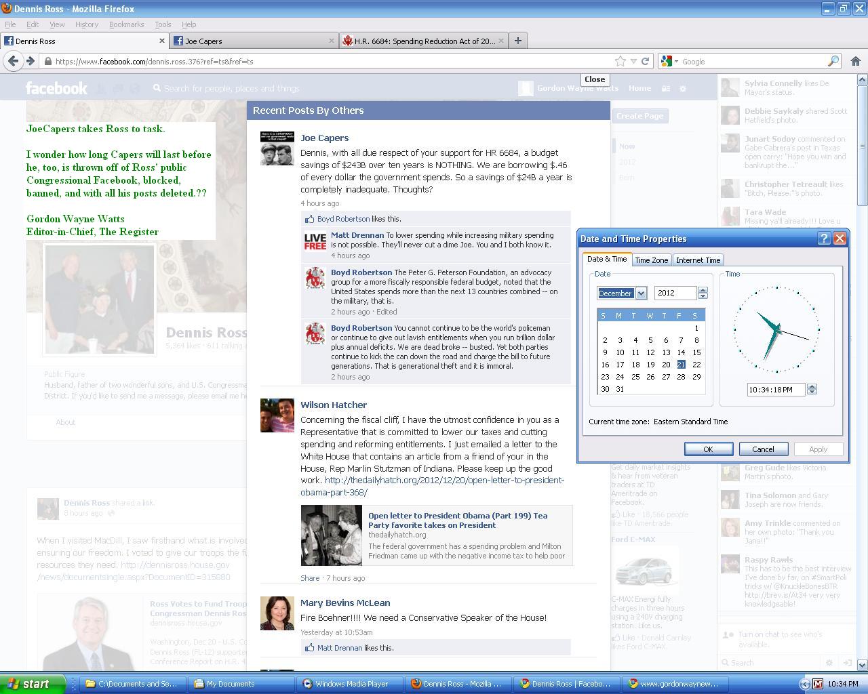Decrease the year with the down arrow
Image resolution: width=868 pixels, height=694 pixels.
pyautogui.click(x=703, y=296)
